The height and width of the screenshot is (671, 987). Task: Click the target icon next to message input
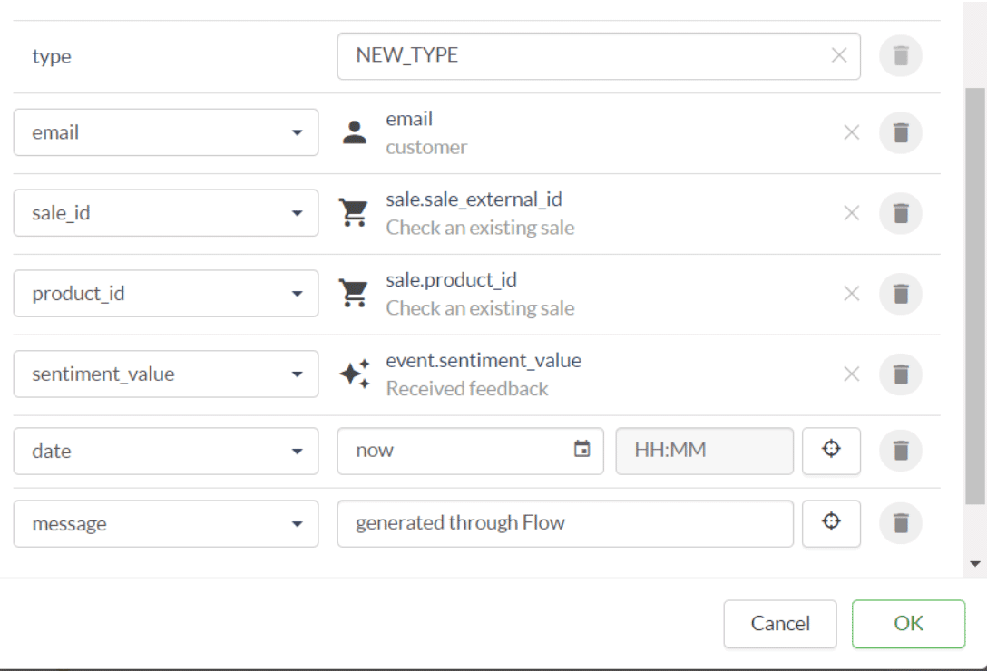(831, 523)
